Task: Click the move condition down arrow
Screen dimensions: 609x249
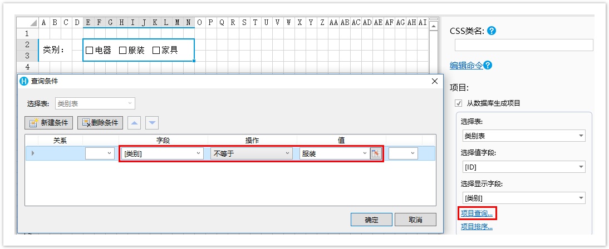Action: (152, 123)
